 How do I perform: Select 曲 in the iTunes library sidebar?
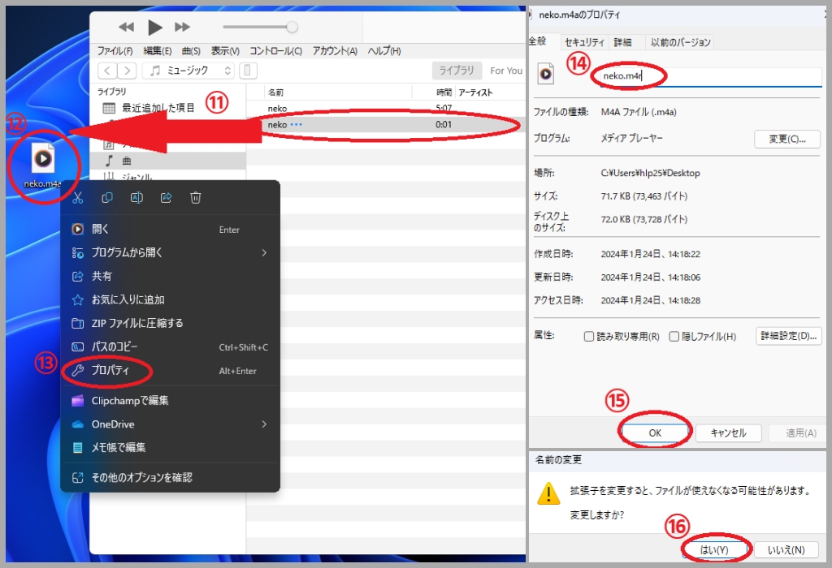127,161
